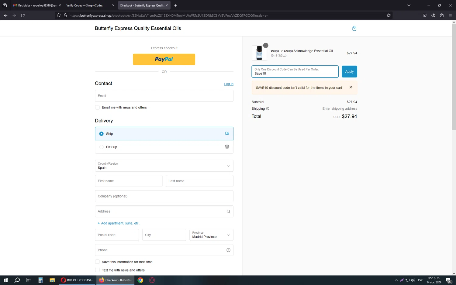Dismiss the SAVE10 invalid discount message
Image resolution: width=456 pixels, height=285 pixels.
(x=351, y=88)
